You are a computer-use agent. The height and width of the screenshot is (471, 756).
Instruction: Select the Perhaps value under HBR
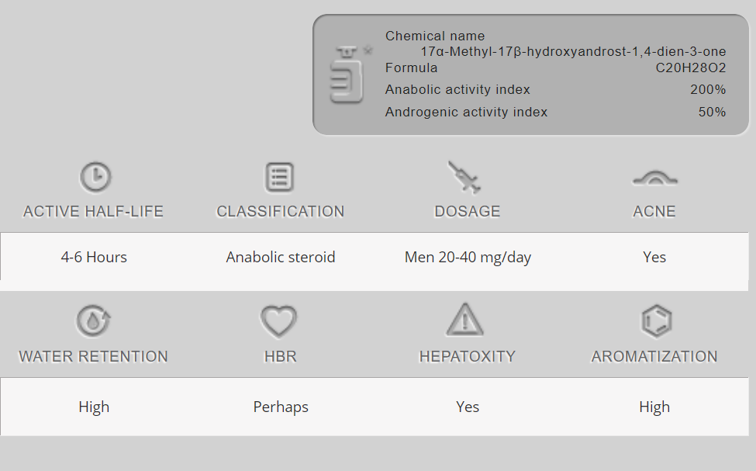click(x=281, y=407)
